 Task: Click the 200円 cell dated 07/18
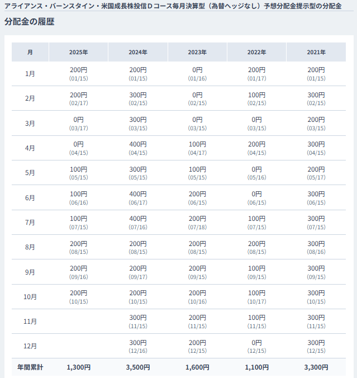(197, 222)
